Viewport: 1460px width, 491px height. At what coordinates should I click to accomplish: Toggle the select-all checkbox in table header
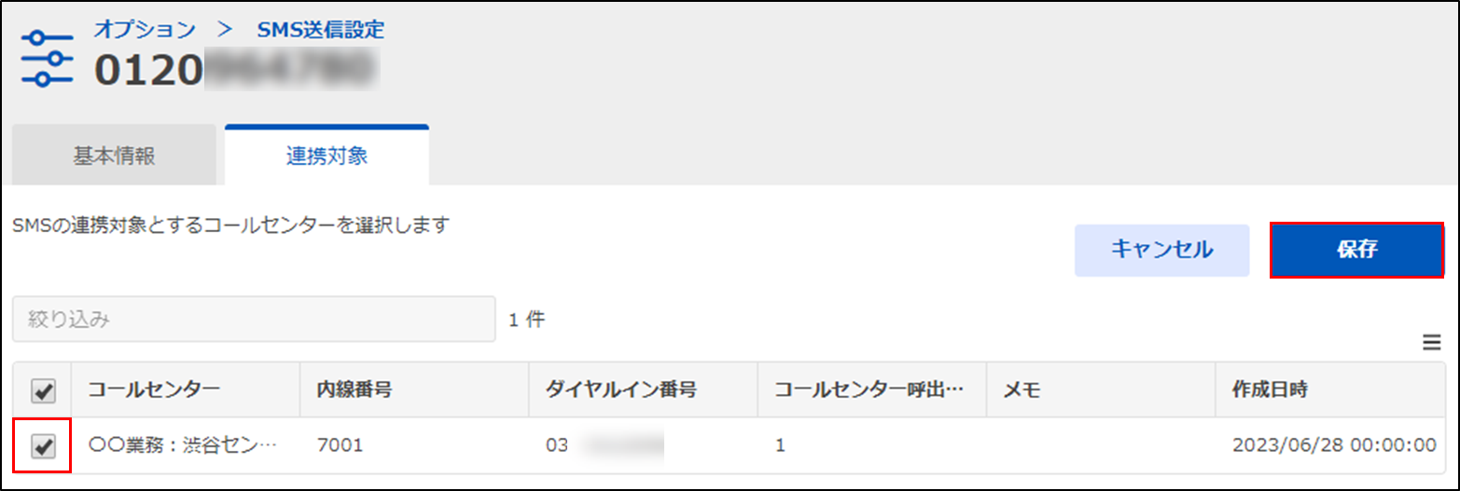43,390
